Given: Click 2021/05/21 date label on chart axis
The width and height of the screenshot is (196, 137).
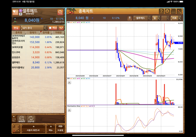Looking at the screenshot, I should [x=161, y=76].
